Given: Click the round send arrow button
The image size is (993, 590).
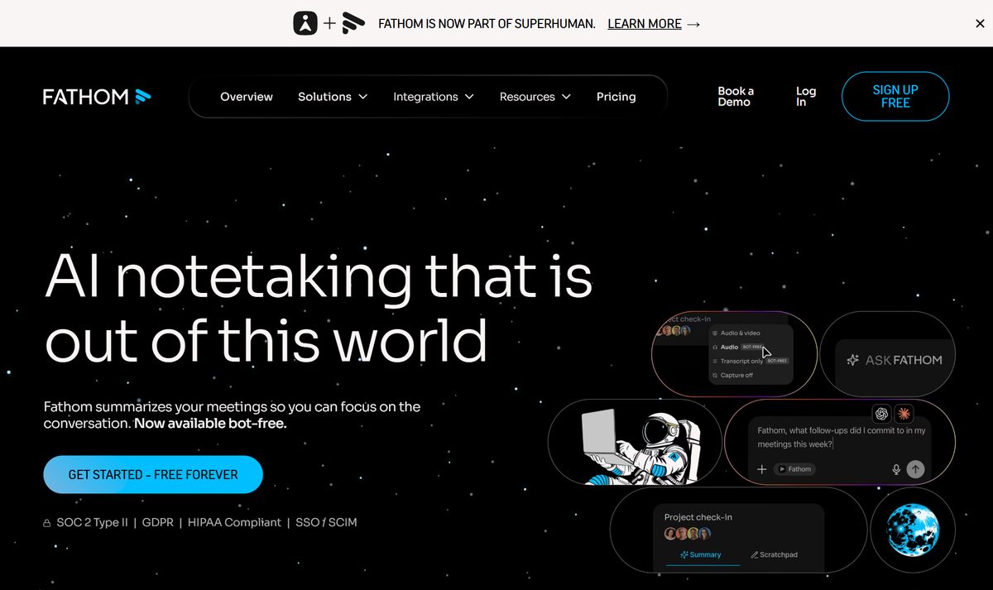Looking at the screenshot, I should tap(915, 469).
